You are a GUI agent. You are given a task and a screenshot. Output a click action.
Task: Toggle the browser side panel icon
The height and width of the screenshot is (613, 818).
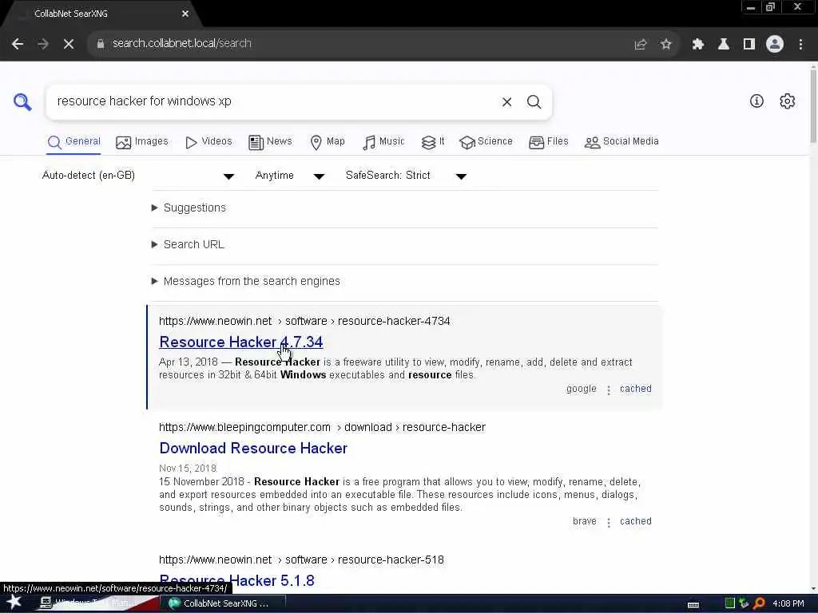pos(749,45)
